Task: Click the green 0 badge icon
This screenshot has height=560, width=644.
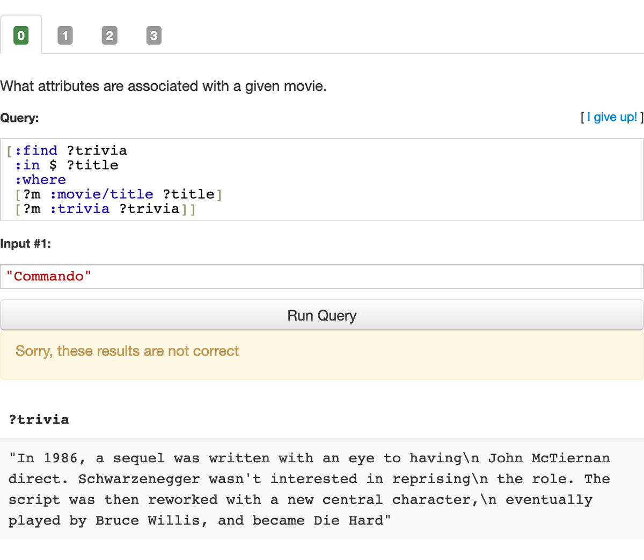Action: pyautogui.click(x=21, y=35)
